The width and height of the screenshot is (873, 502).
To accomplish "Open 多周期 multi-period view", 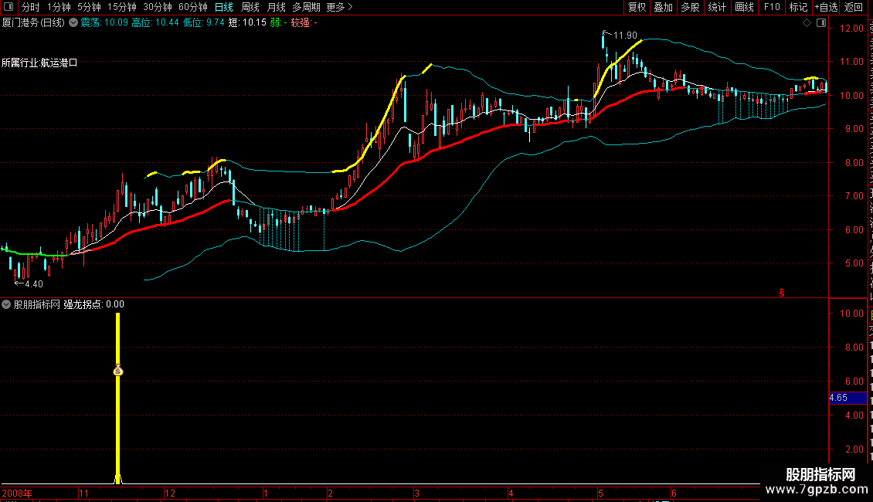I will (x=306, y=7).
